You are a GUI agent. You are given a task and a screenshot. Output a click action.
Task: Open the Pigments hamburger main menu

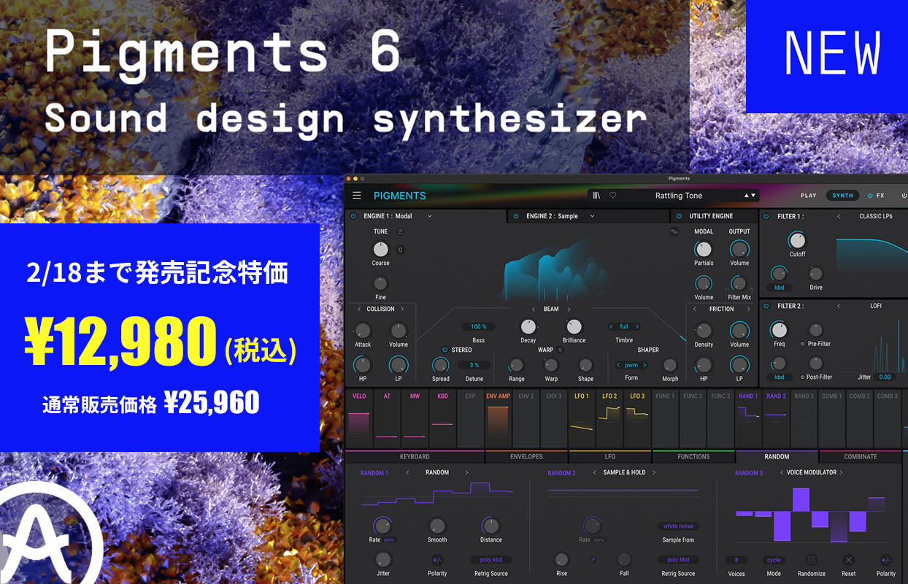pyautogui.click(x=357, y=196)
